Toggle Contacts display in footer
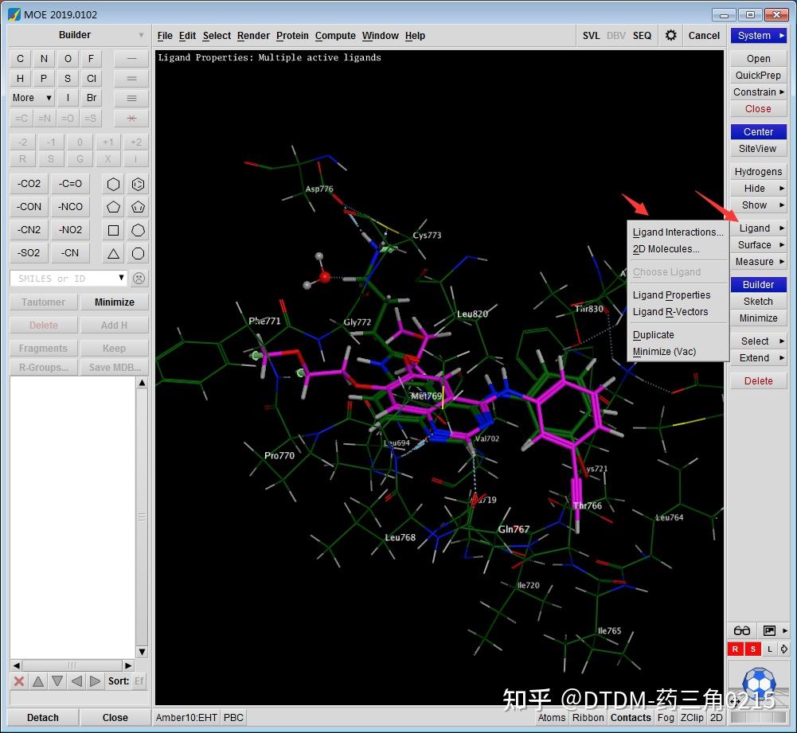This screenshot has height=733, width=797. click(631, 717)
